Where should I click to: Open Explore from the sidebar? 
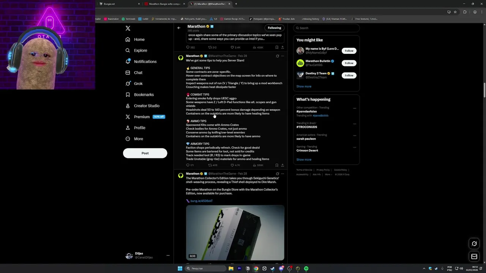[136, 50]
